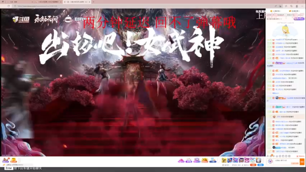
Task: Click the browser refresh icon
Action: pyautogui.click(x=8, y=6)
